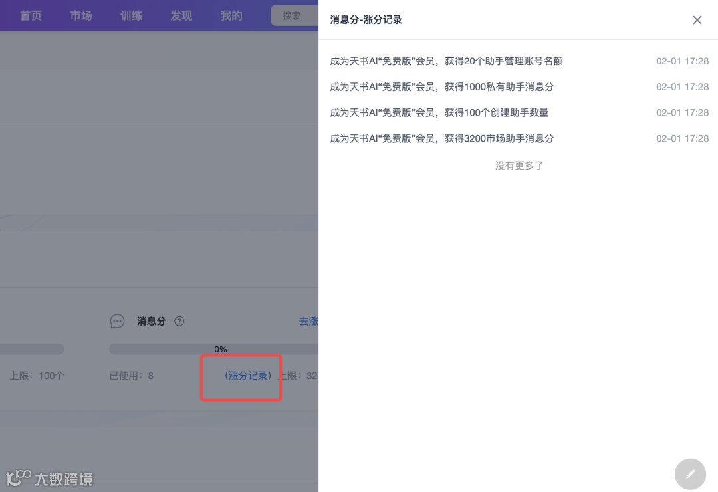Open the 市场 tab
The height and width of the screenshot is (492, 718).
tap(81, 15)
